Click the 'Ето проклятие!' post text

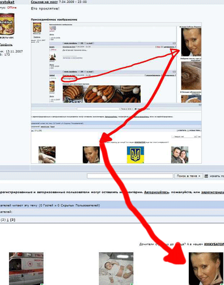click(x=45, y=8)
